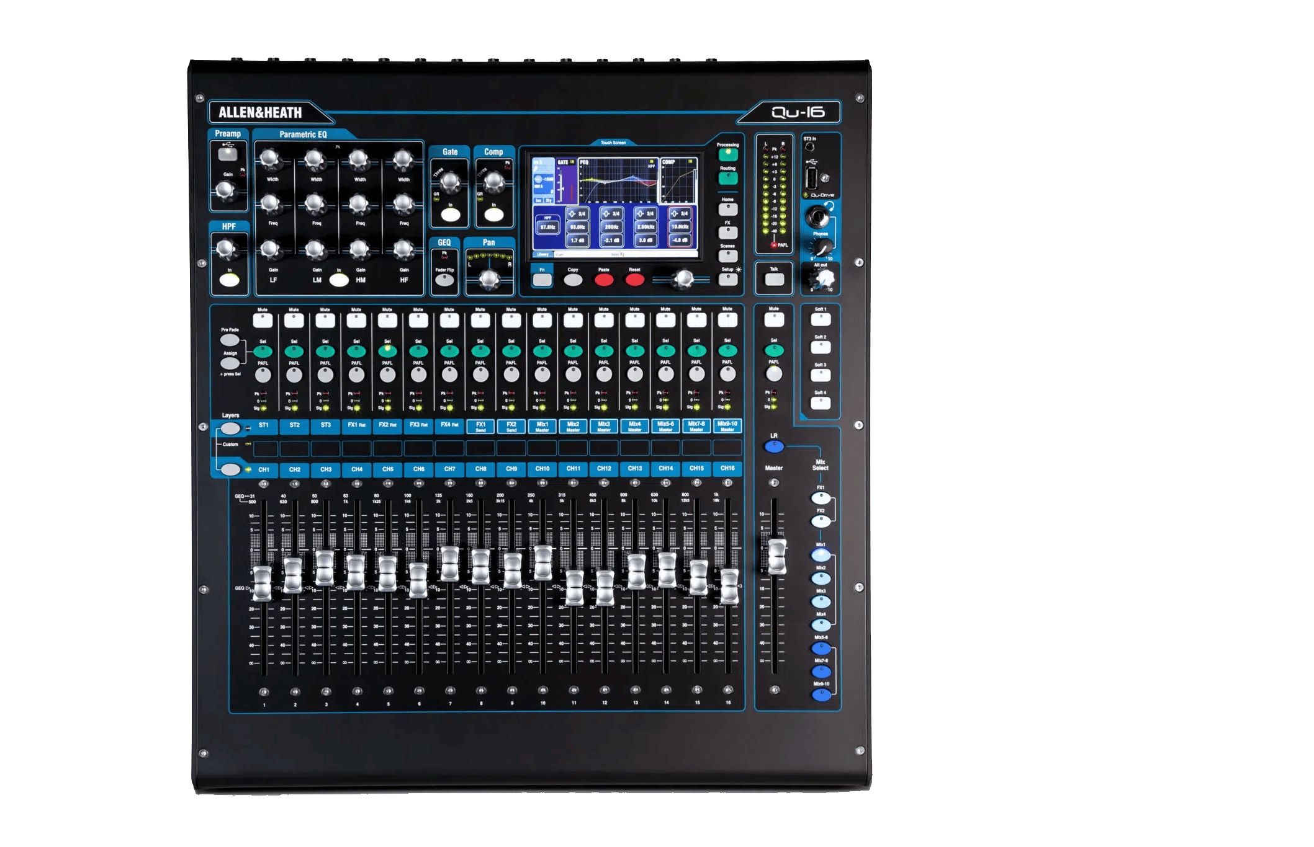Click the master strip Sel key
This screenshot has width=1314, height=847.
774,350
